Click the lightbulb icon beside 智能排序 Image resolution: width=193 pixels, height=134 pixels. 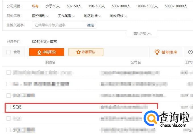pos(157,52)
